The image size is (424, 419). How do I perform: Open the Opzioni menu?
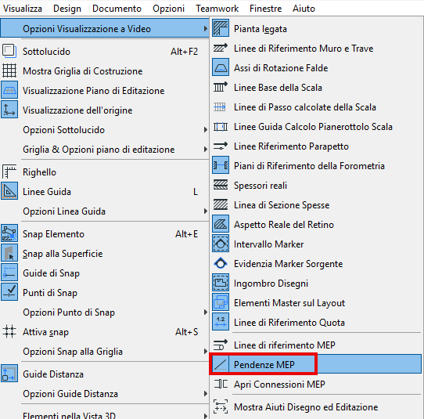[x=168, y=9]
